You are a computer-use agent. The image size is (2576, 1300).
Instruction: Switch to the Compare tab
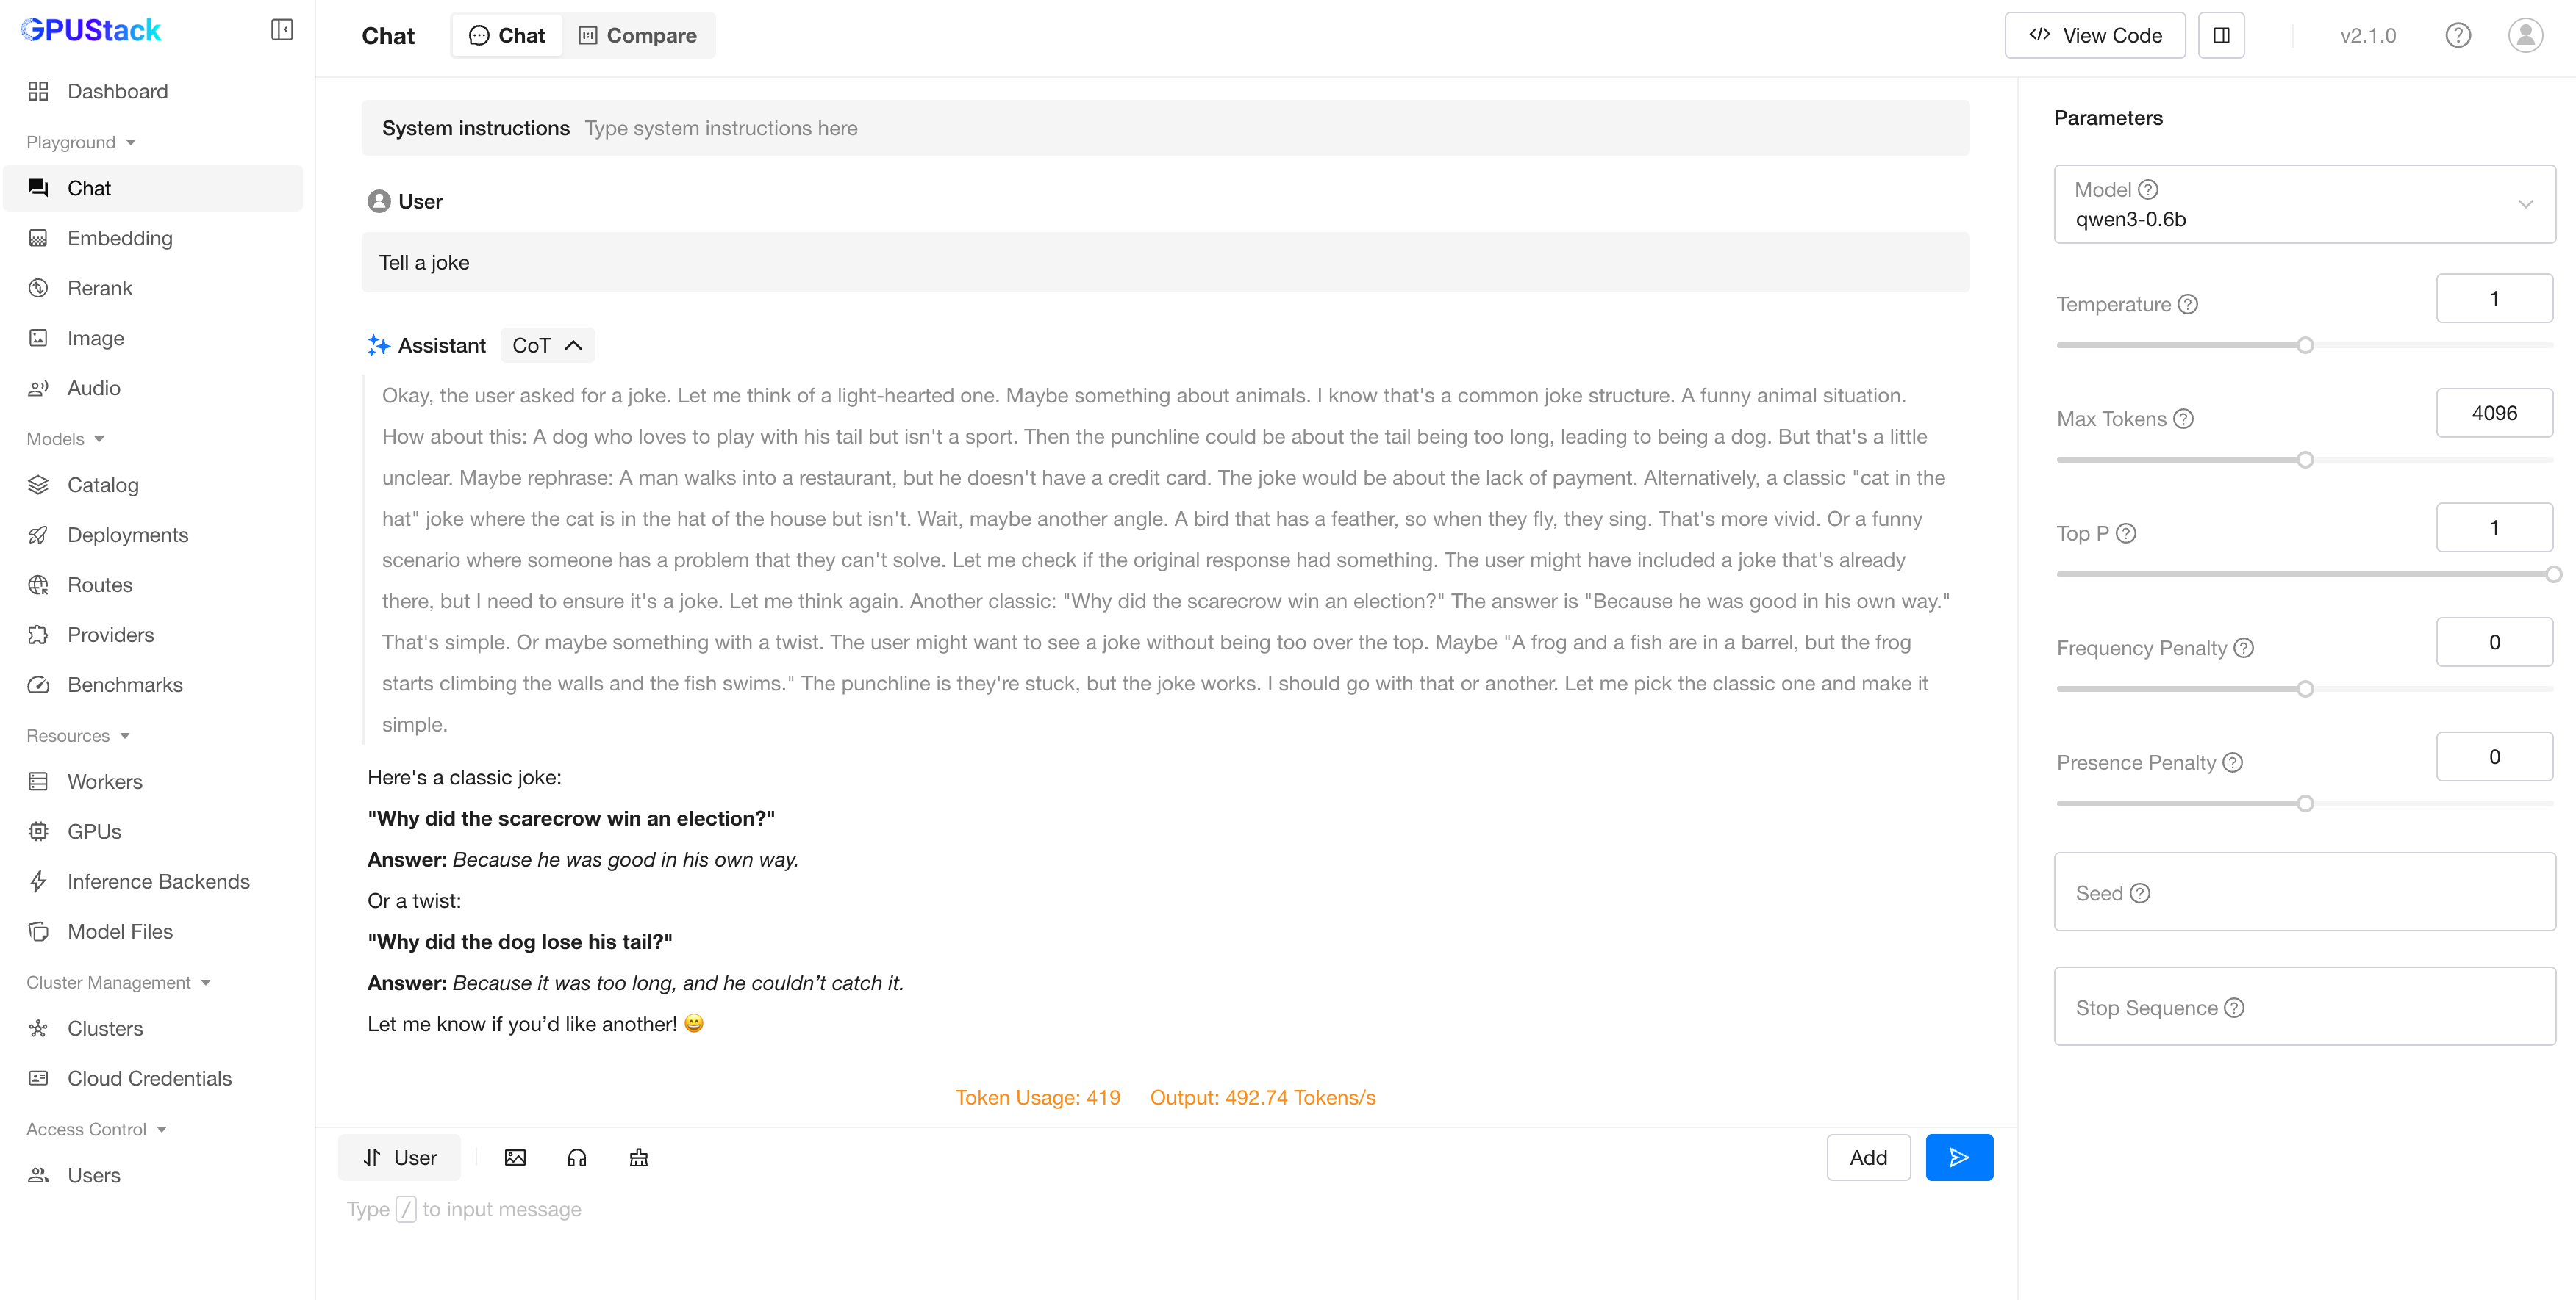pyautogui.click(x=638, y=36)
